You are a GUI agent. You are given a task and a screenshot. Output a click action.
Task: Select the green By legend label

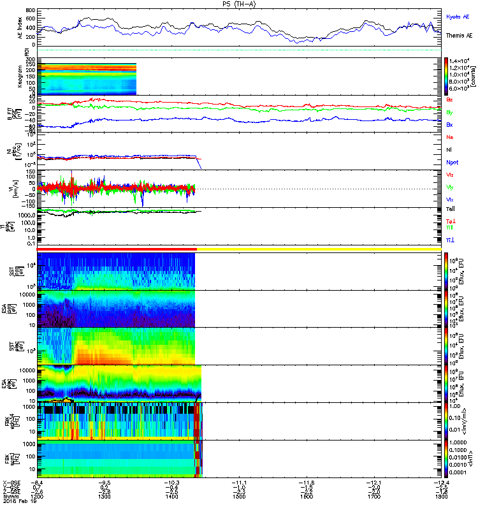point(449,112)
